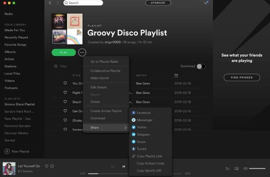Seek on the playback progress bar

(x=135, y=174)
